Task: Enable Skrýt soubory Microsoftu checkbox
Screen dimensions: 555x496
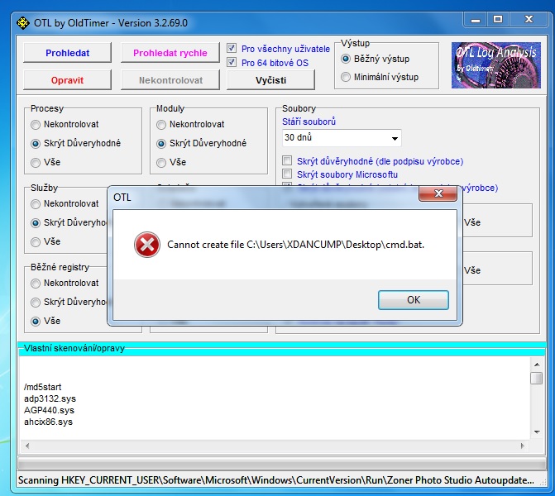Action: [288, 174]
